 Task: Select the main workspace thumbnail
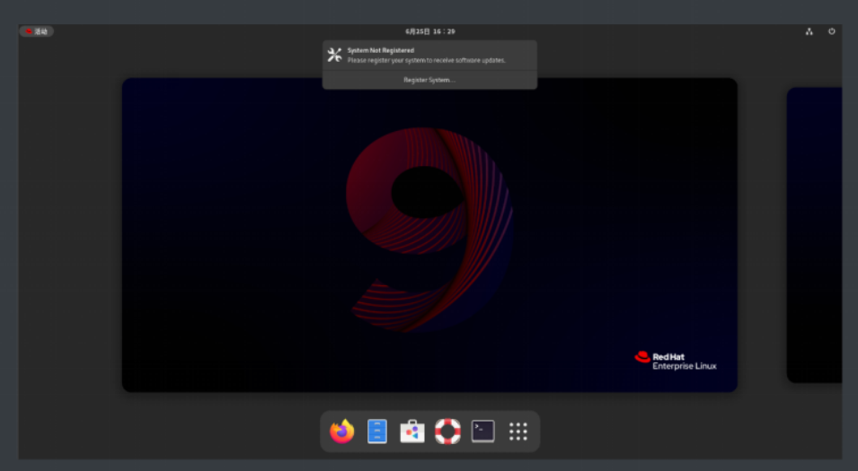(x=429, y=235)
